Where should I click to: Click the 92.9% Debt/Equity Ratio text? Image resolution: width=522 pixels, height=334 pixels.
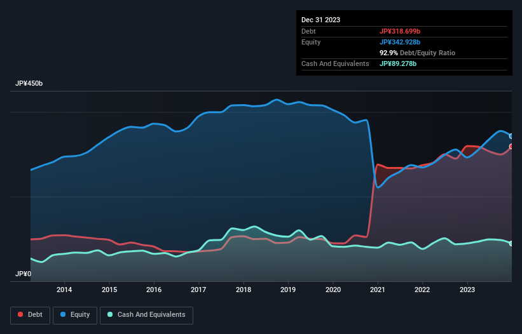coord(417,53)
